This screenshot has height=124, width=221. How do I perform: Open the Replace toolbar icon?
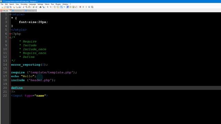pyautogui.click(x=44, y=7)
